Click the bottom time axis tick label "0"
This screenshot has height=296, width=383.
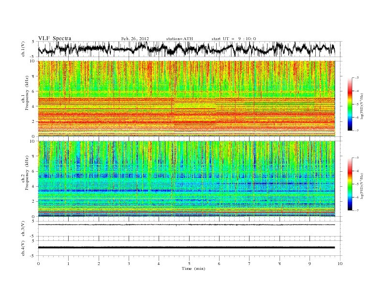tap(38, 264)
